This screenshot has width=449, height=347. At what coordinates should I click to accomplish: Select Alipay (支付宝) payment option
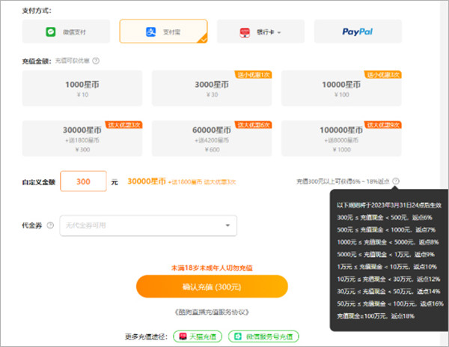point(164,31)
